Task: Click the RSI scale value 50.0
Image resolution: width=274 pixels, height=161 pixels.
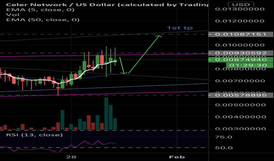Action: point(224,148)
